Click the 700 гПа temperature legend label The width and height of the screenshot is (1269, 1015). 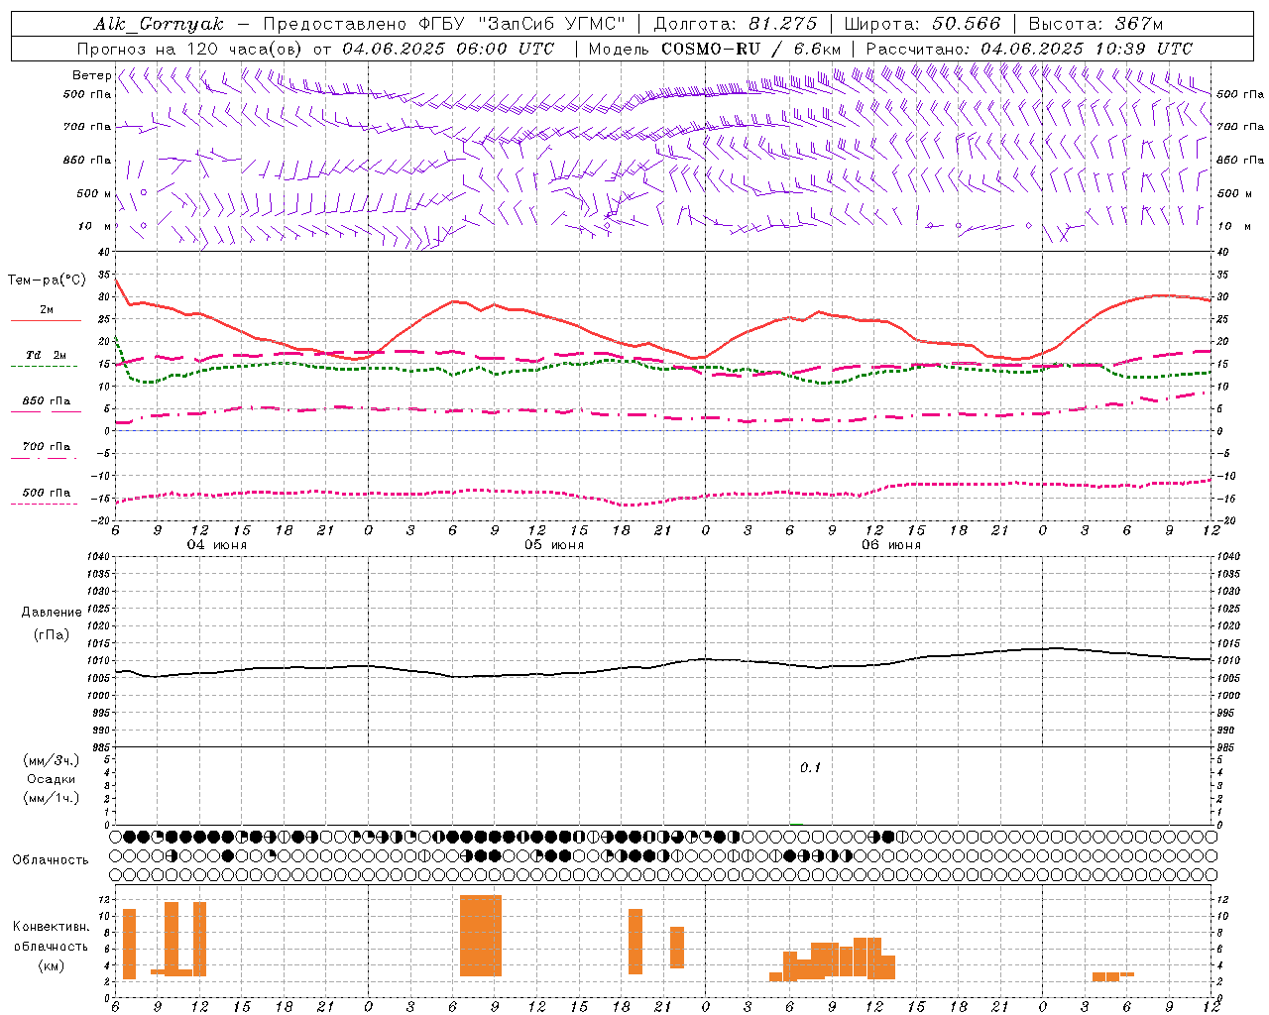click(x=46, y=446)
